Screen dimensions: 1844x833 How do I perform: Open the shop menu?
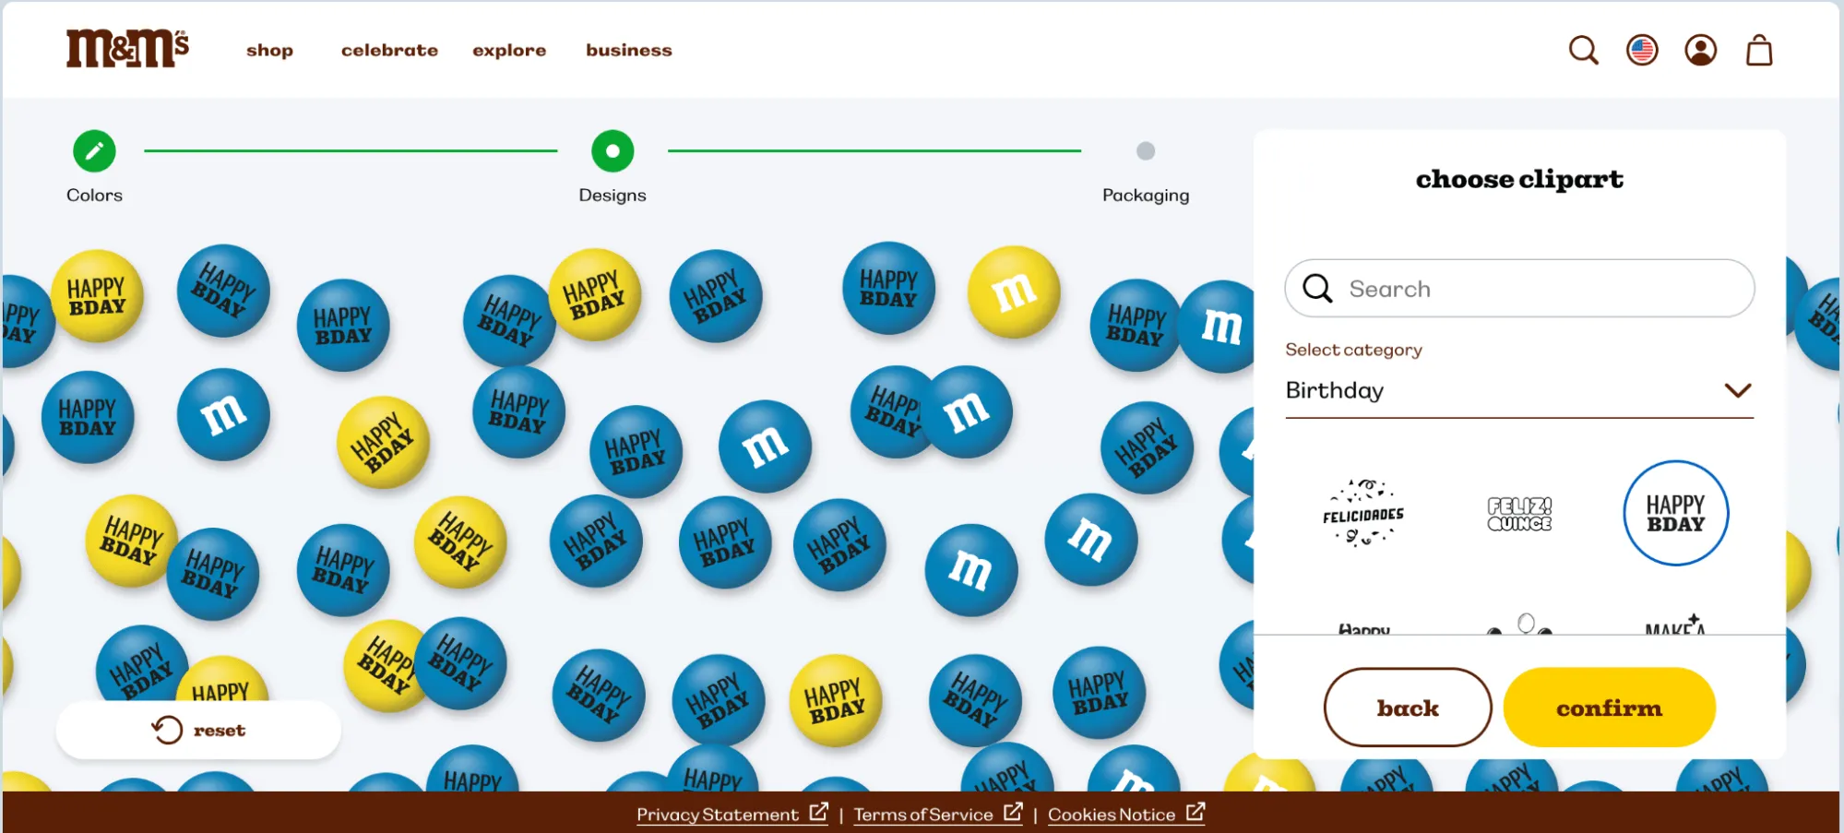point(269,51)
